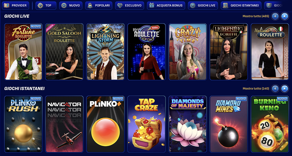Show previous Giochi Live games arrow
Screen dimensions: 292x156
coord(275,16)
